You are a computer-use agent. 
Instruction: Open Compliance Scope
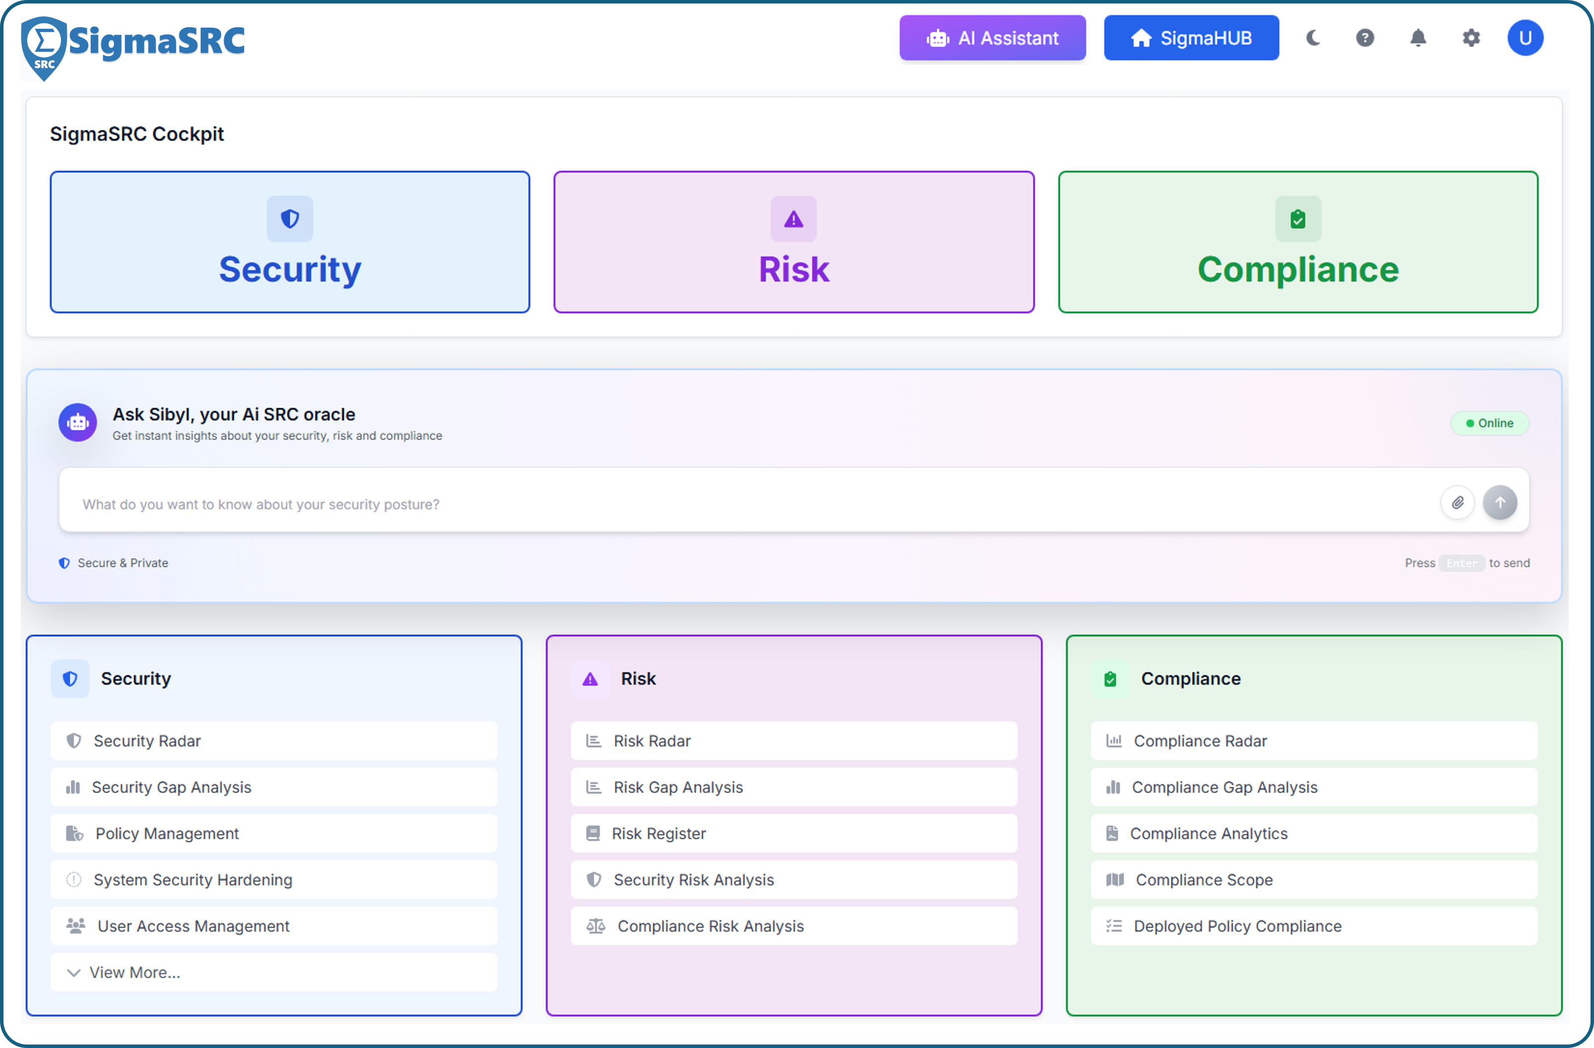[x=1314, y=879]
